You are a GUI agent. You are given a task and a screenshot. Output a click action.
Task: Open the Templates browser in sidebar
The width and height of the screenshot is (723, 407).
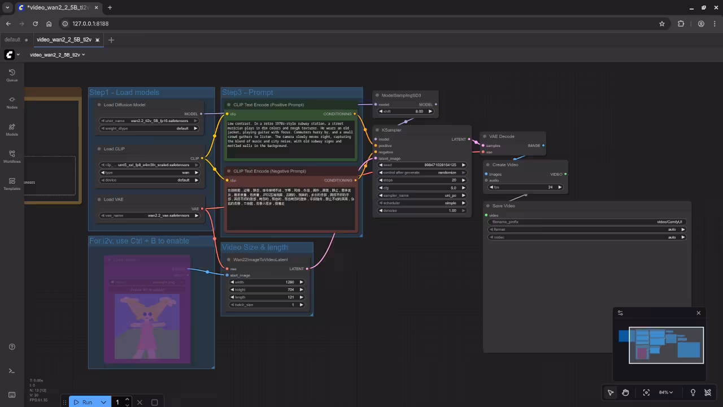(12, 183)
